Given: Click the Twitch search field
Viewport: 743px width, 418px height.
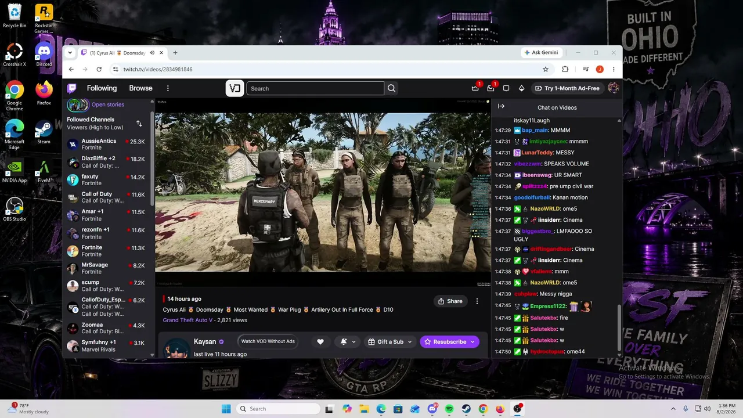Looking at the screenshot, I should [x=315, y=88].
